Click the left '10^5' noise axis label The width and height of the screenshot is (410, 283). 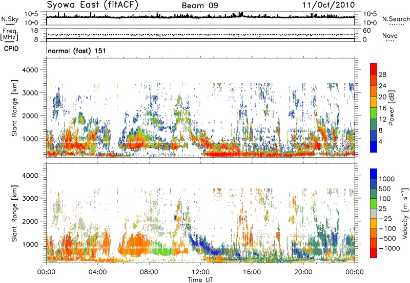click(31, 14)
